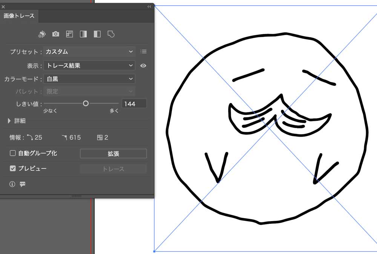Open the カラーモード dropdown showing 白黒
The height and width of the screenshot is (254, 377).
(89, 79)
